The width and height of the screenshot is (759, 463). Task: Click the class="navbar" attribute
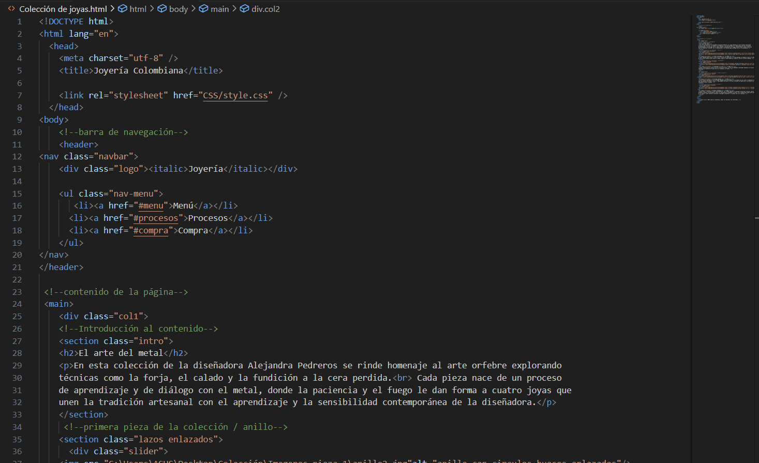tap(99, 156)
